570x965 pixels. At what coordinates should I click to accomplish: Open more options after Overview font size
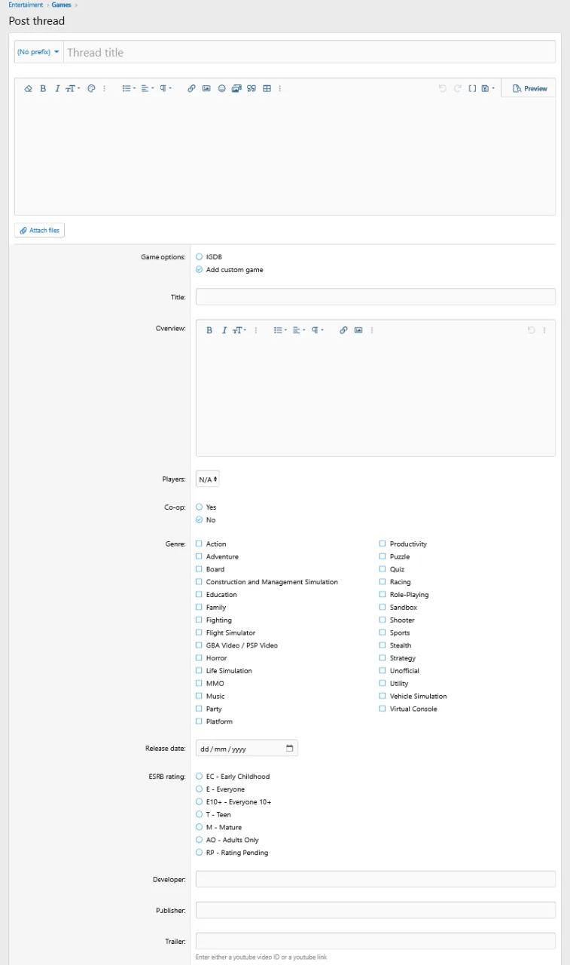[256, 330]
